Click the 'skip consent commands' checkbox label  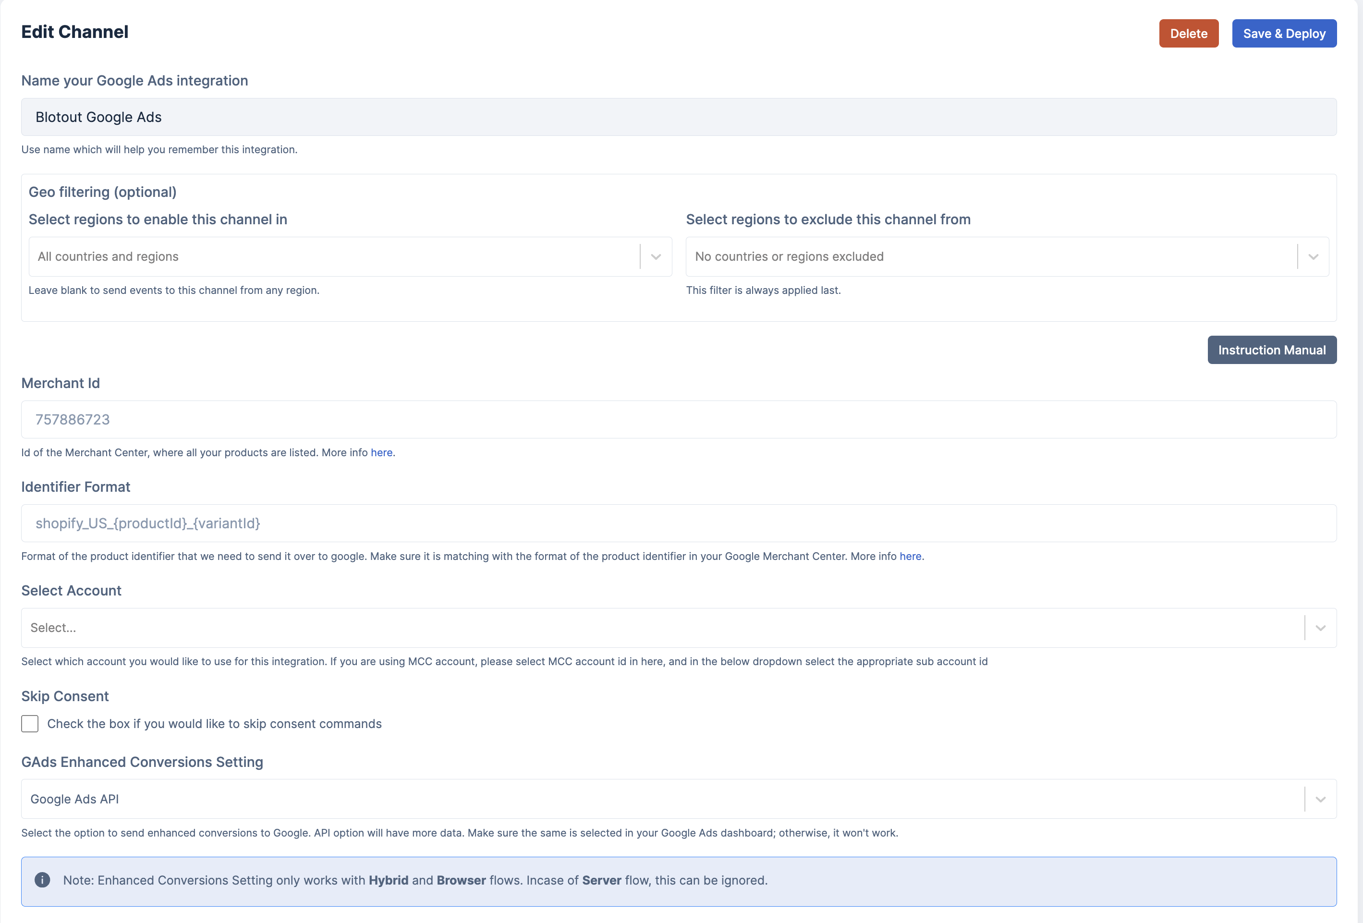[x=214, y=724]
